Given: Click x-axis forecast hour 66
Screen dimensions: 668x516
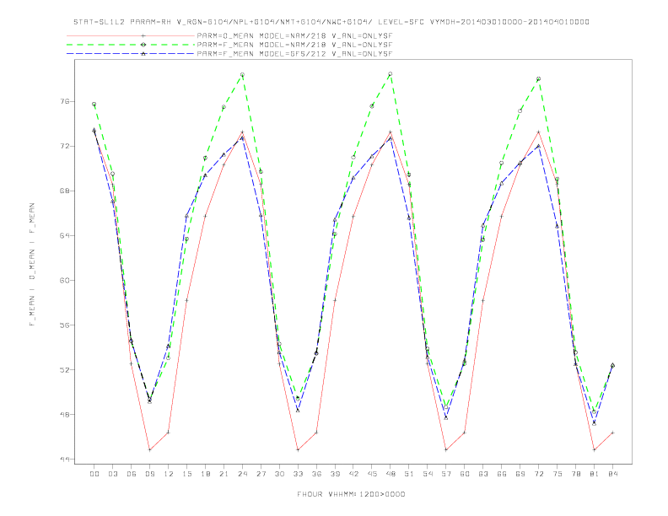Looking at the screenshot, I should pos(502,474).
